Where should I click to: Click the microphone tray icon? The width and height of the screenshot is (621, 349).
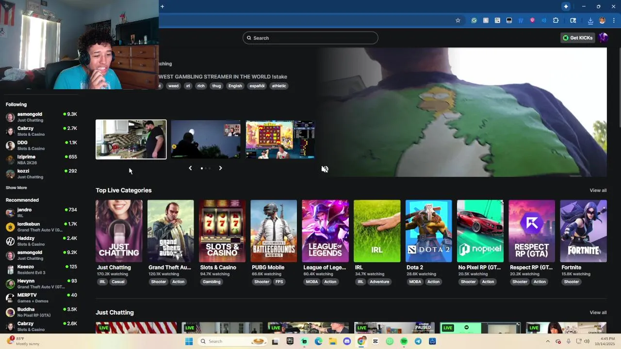569,341
